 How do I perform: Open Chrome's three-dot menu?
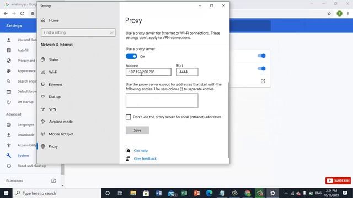tap(348, 13)
